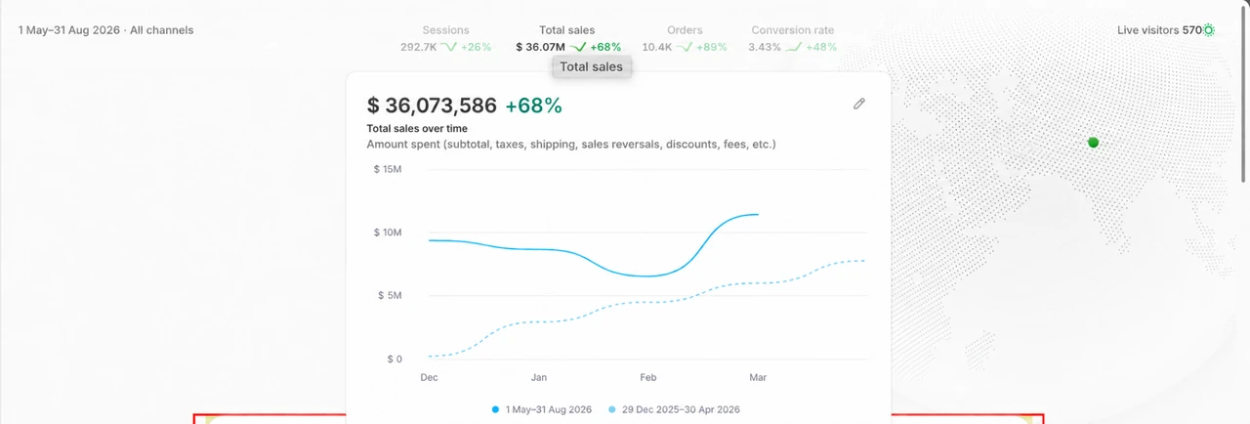Click the $ 5M axis label

coord(390,295)
